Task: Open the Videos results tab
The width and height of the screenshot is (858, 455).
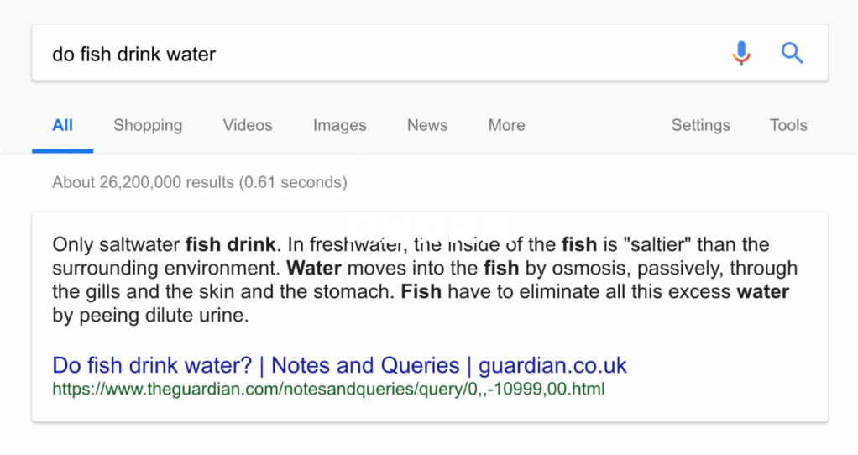Action: coord(248,125)
